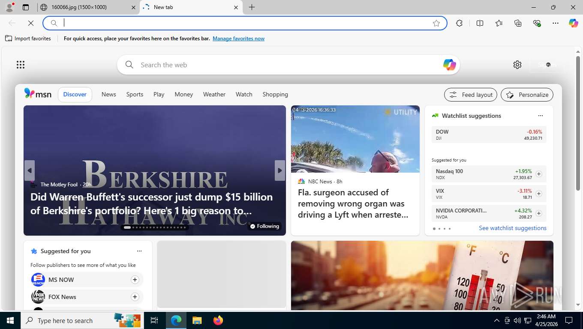
Task: Open Split screen icon
Action: (x=480, y=23)
